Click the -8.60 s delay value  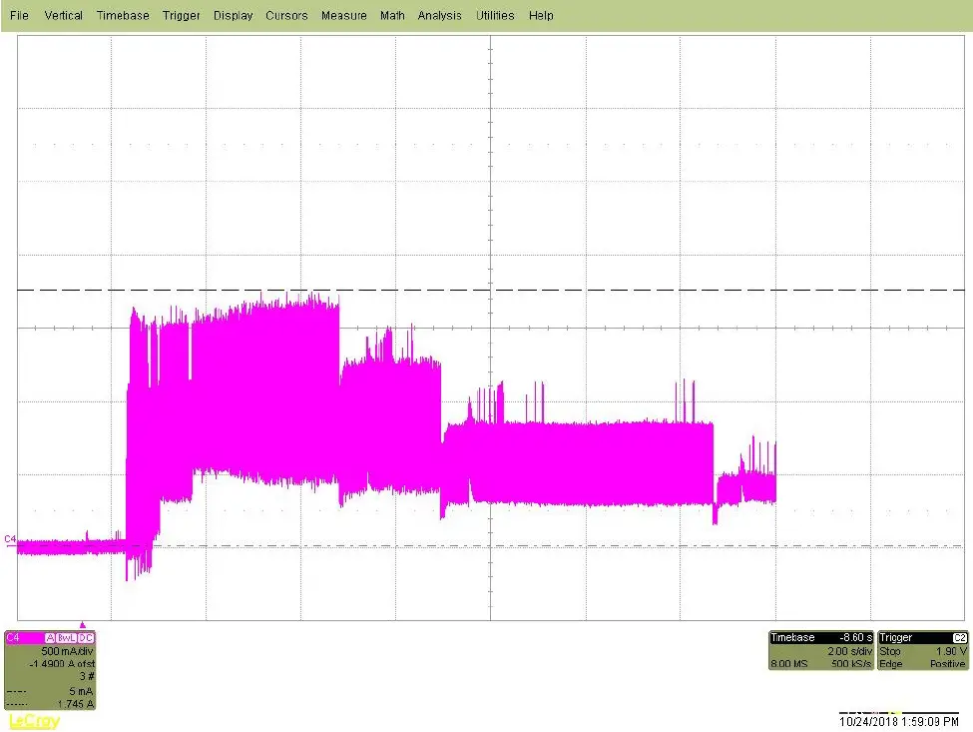tap(856, 637)
